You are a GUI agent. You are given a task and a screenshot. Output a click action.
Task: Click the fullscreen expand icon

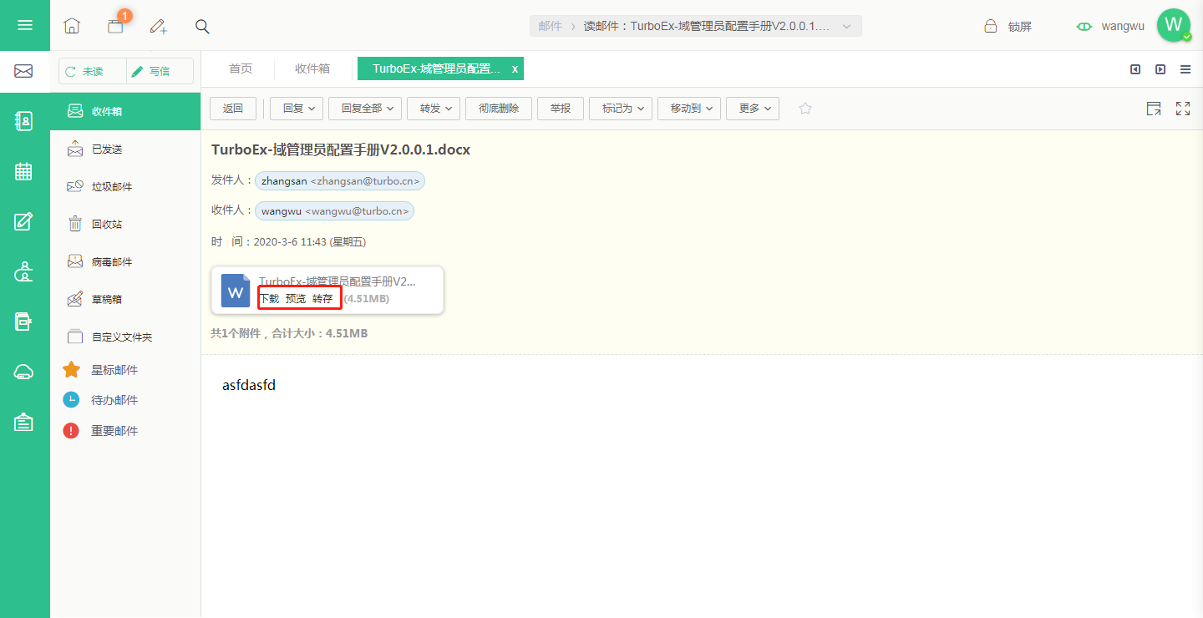tap(1183, 109)
